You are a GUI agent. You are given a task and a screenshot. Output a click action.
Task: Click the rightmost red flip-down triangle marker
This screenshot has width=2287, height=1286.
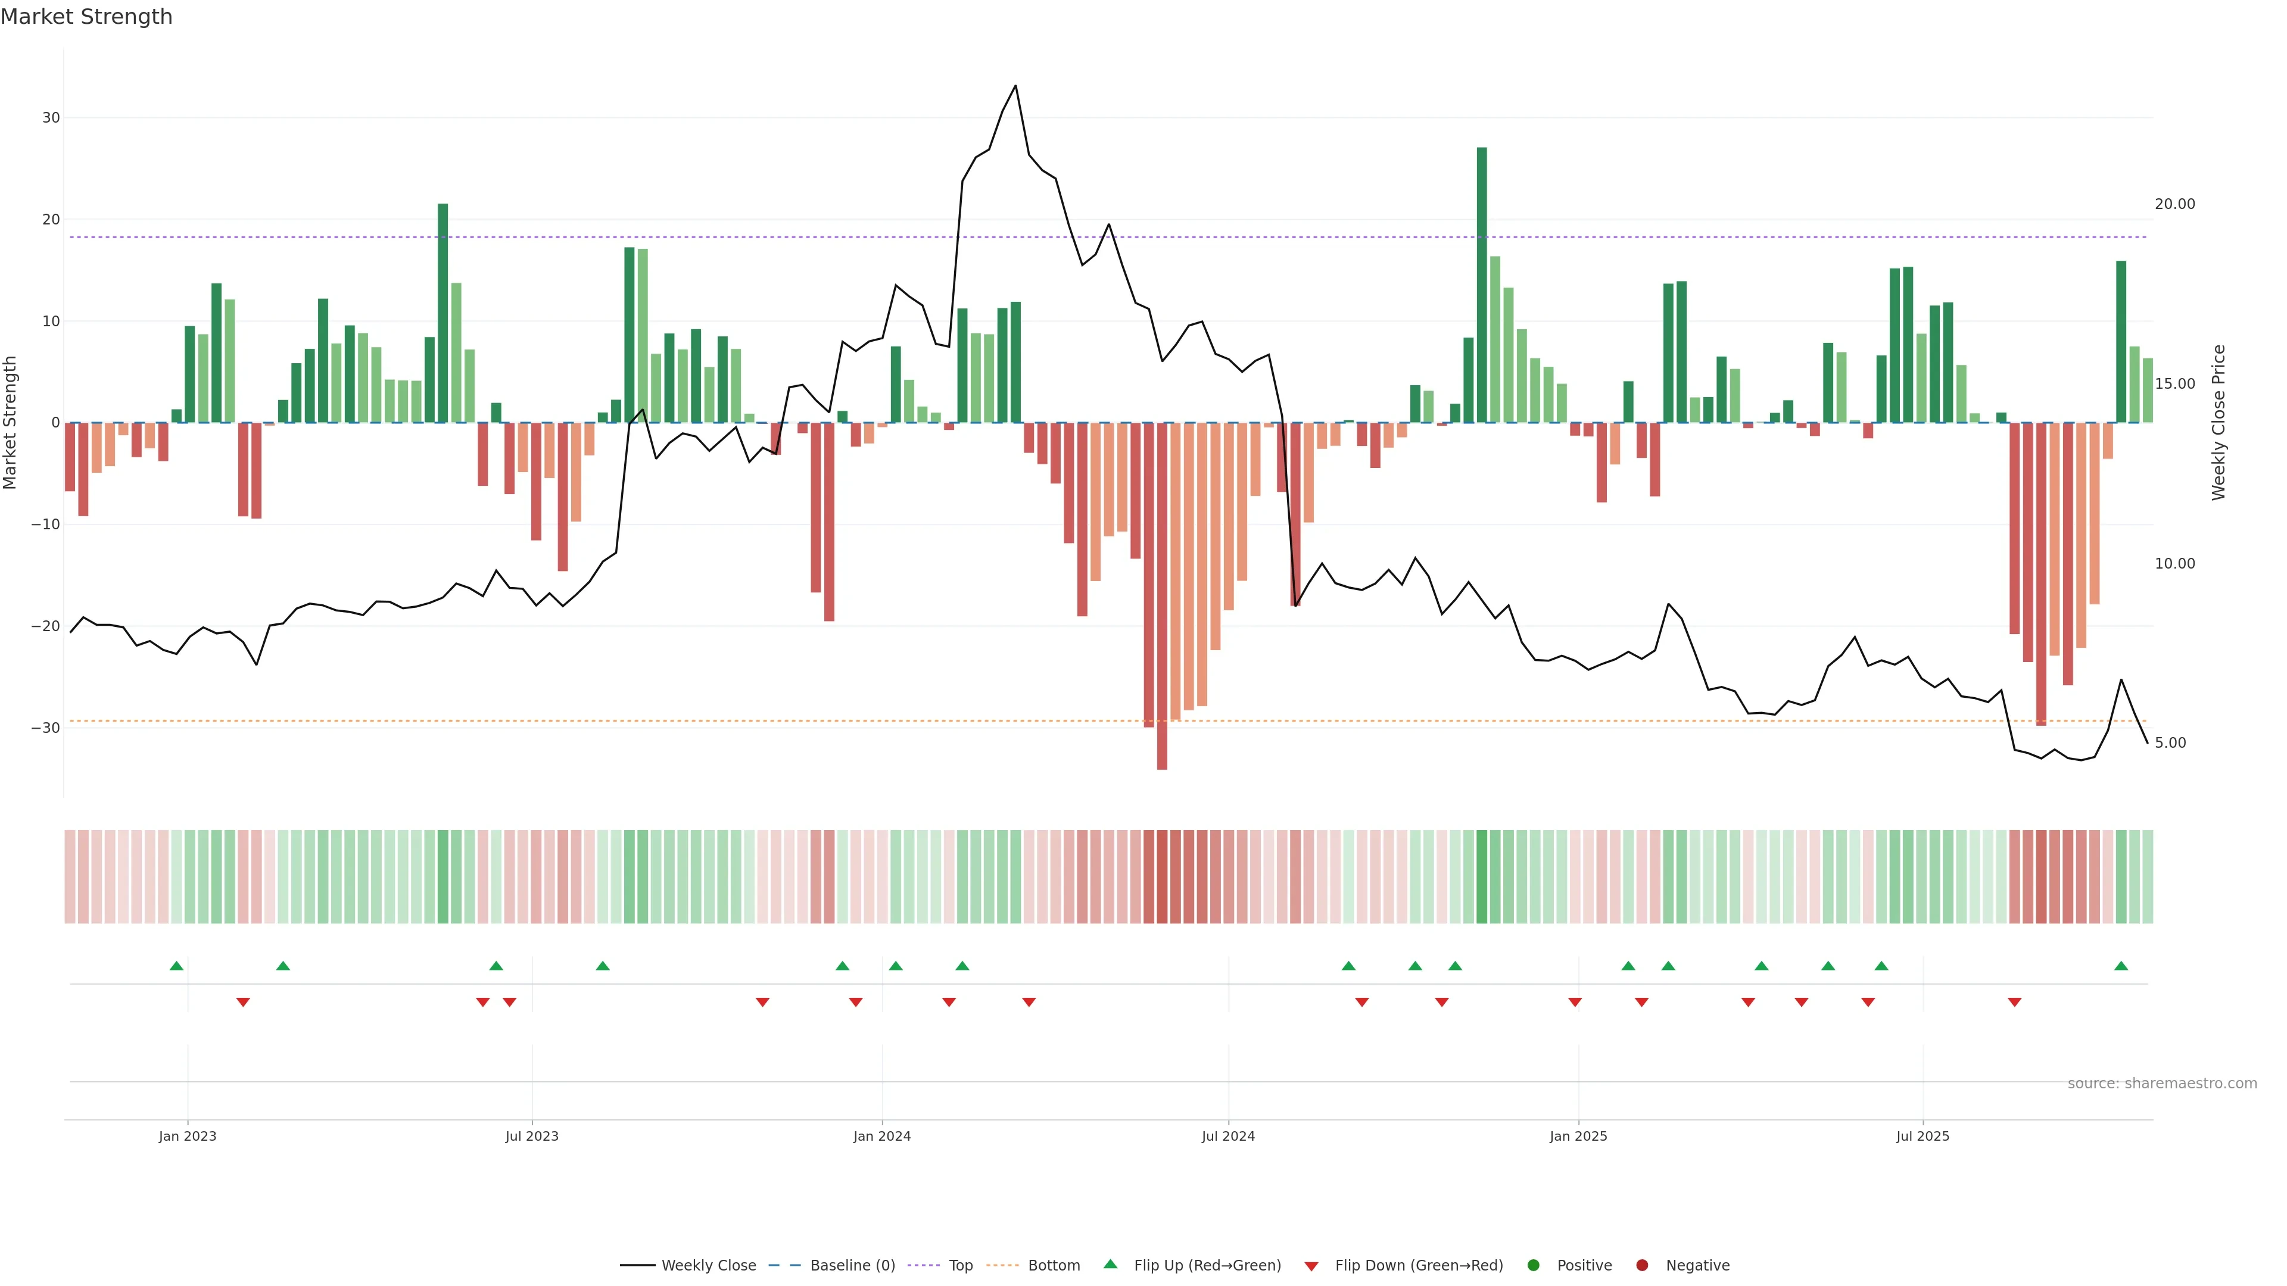pyautogui.click(x=2014, y=1002)
